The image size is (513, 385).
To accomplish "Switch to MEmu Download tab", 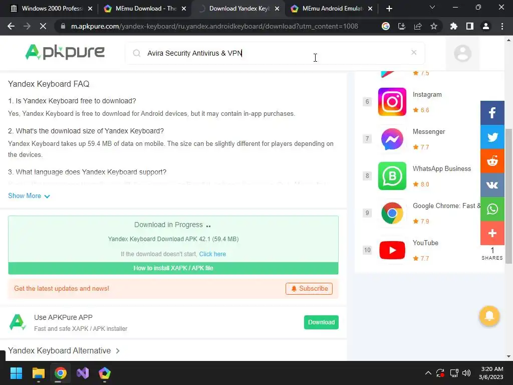I will coord(145,9).
